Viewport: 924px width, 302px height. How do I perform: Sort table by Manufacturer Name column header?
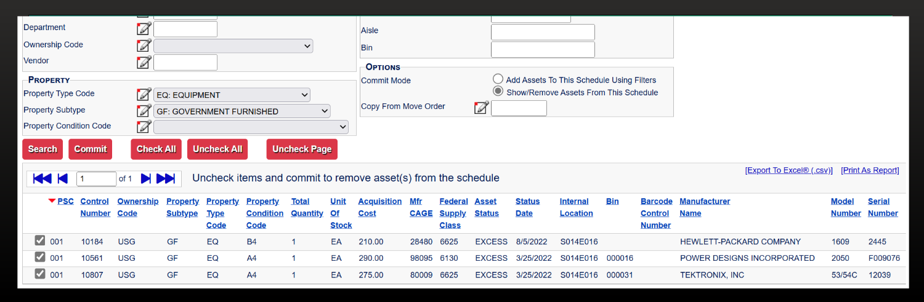pos(704,207)
